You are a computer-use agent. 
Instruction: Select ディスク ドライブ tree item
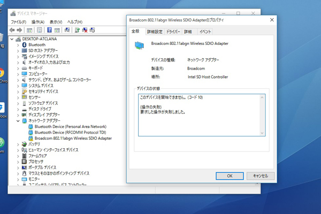40,109
